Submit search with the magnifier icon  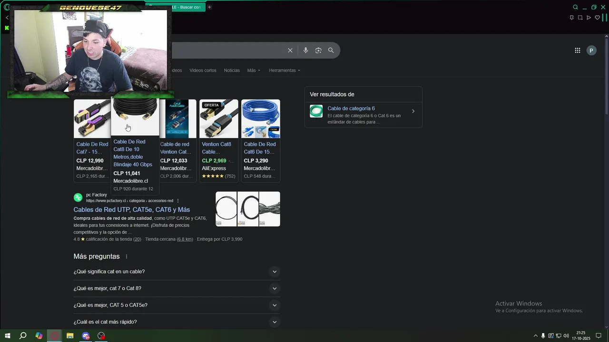click(x=331, y=50)
